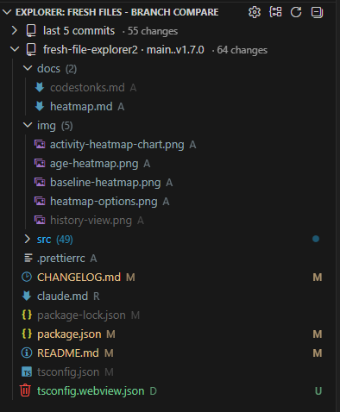The width and height of the screenshot is (340, 412).
Task: Click the curly braces icon beside package.json
Action: tap(27, 334)
